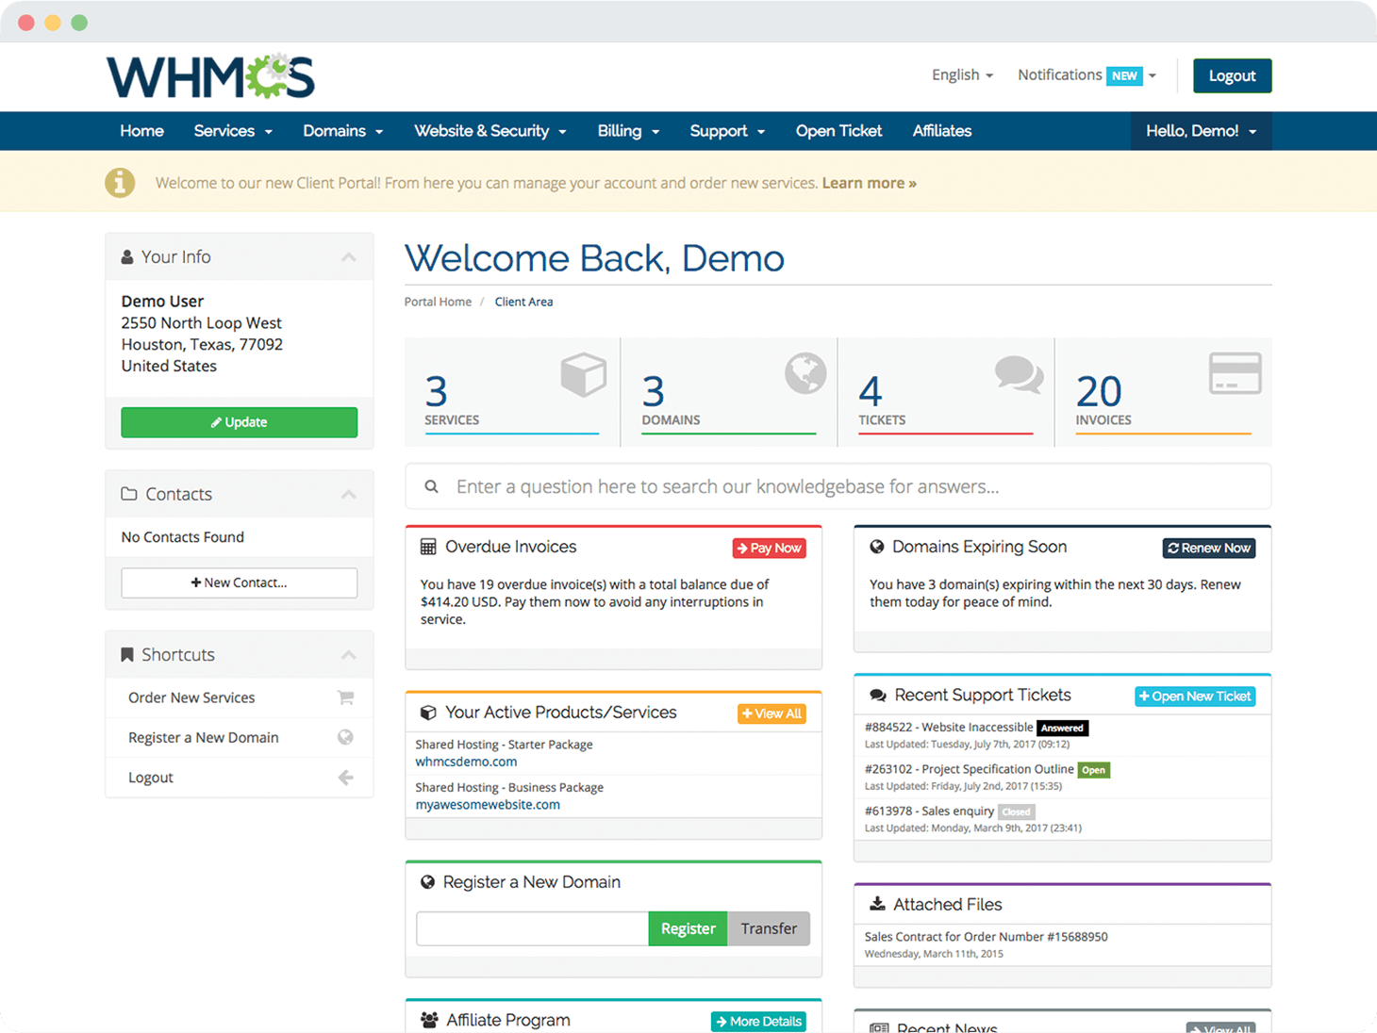Click the user icon in Your Info header

[x=127, y=256]
